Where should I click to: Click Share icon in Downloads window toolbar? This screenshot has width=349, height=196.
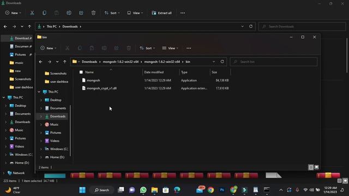click(81, 13)
